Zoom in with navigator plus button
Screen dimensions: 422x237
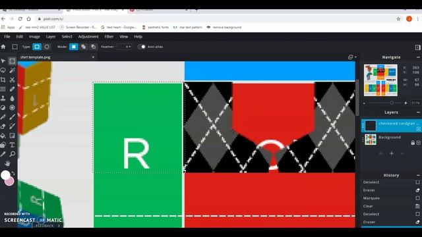(x=406, y=103)
